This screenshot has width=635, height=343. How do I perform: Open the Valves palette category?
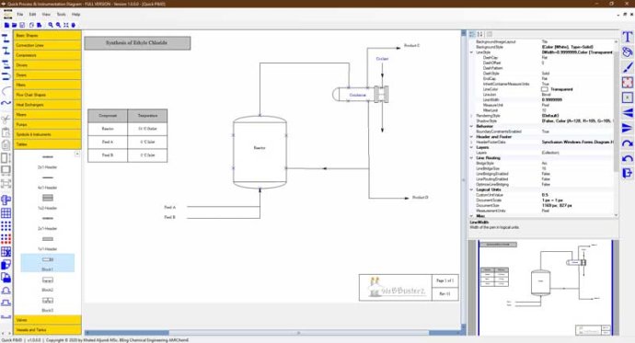[47, 320]
